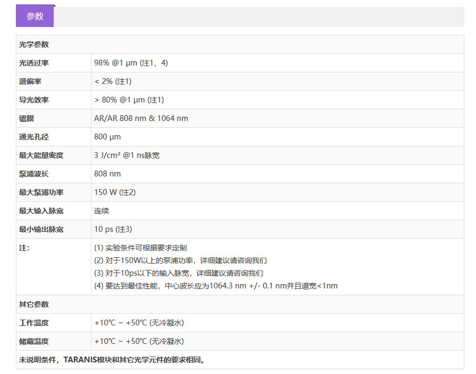Click the 光透过率 row label

[34, 63]
